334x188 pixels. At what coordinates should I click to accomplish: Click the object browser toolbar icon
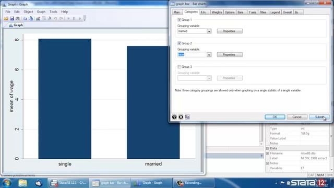coord(44,19)
